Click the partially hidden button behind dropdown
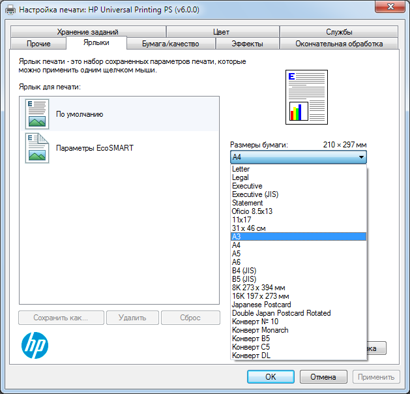The image size is (410, 394). (377, 348)
